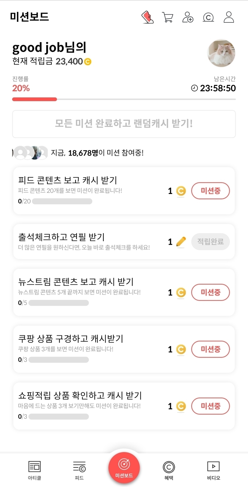Tap the red sneaker icon in header
This screenshot has width=248, height=487.
(x=147, y=17)
